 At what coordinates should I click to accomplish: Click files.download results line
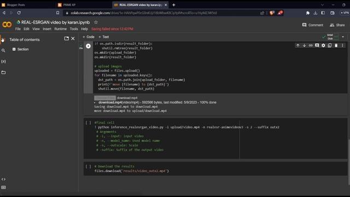(x=132, y=171)
